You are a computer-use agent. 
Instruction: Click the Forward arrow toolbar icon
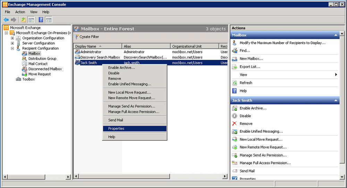pos(14,20)
